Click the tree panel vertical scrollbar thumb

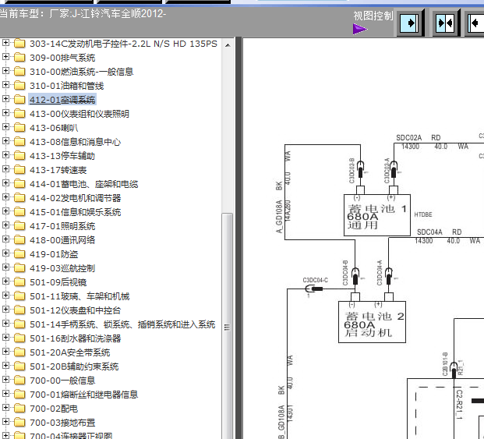[228, 326]
